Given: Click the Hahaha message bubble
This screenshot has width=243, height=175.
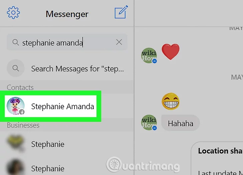Looking at the screenshot, I should pos(181,123).
